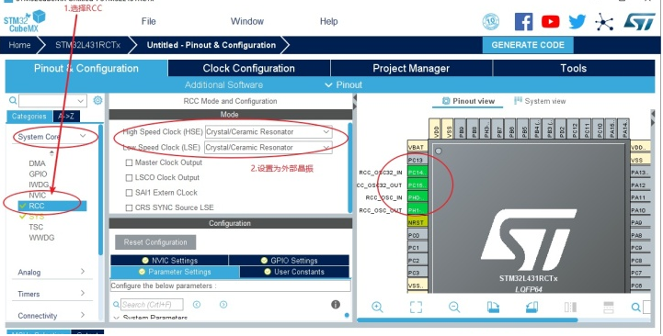The width and height of the screenshot is (663, 336).
Task: Click the ST logo icon
Action: [x=639, y=21]
